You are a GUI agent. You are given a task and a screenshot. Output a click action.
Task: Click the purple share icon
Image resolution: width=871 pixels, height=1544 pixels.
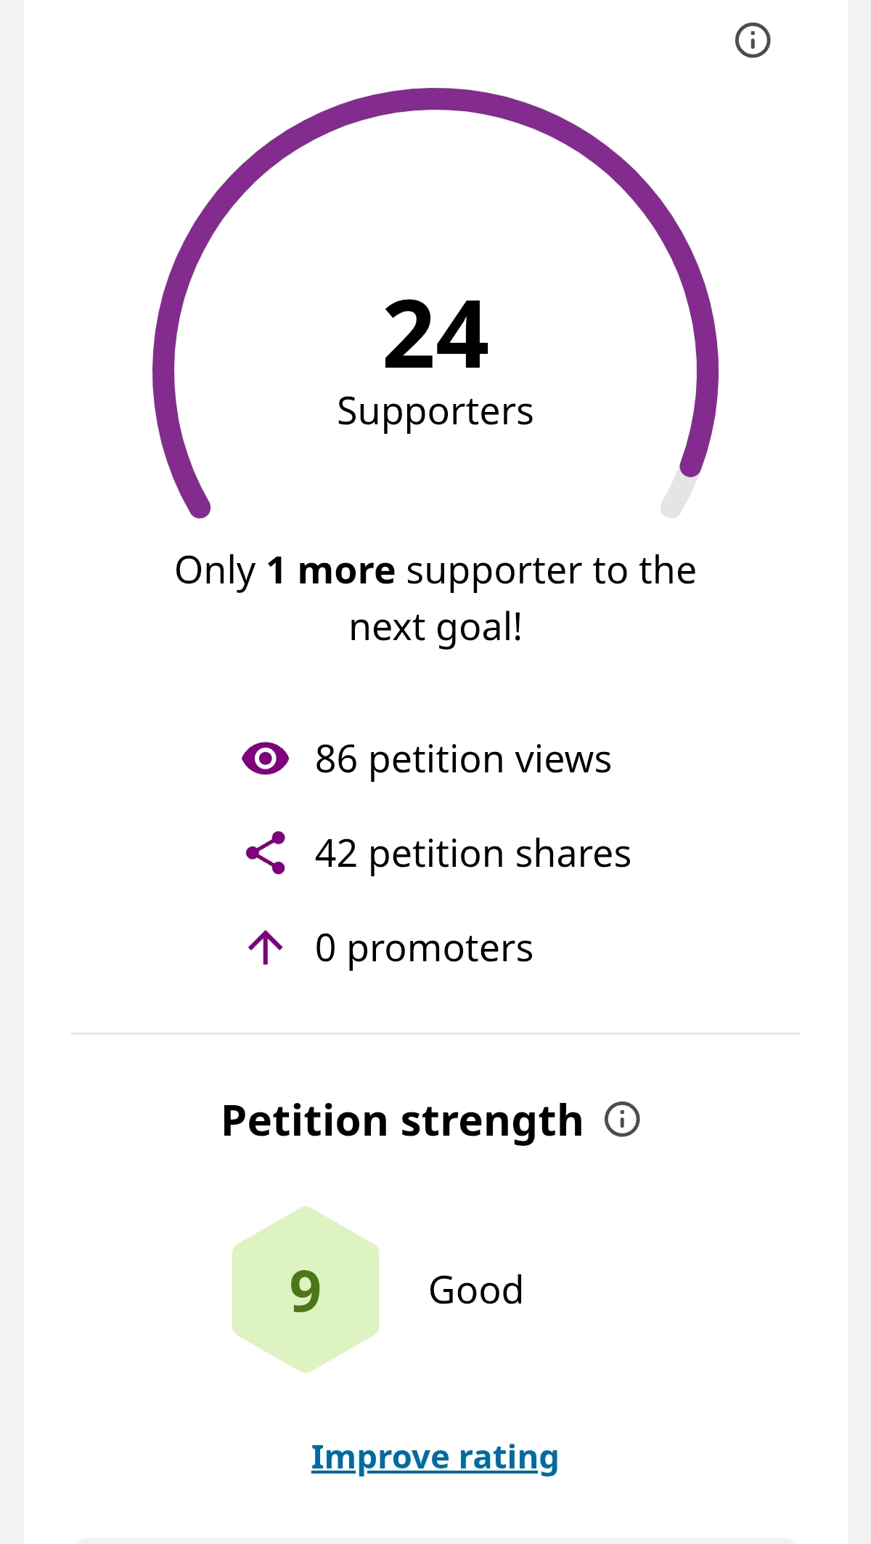coord(266,853)
